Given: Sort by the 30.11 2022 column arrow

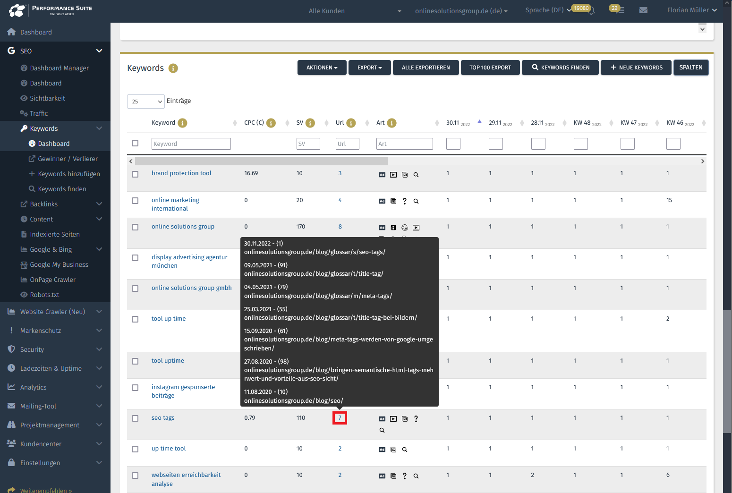Looking at the screenshot, I should [479, 122].
